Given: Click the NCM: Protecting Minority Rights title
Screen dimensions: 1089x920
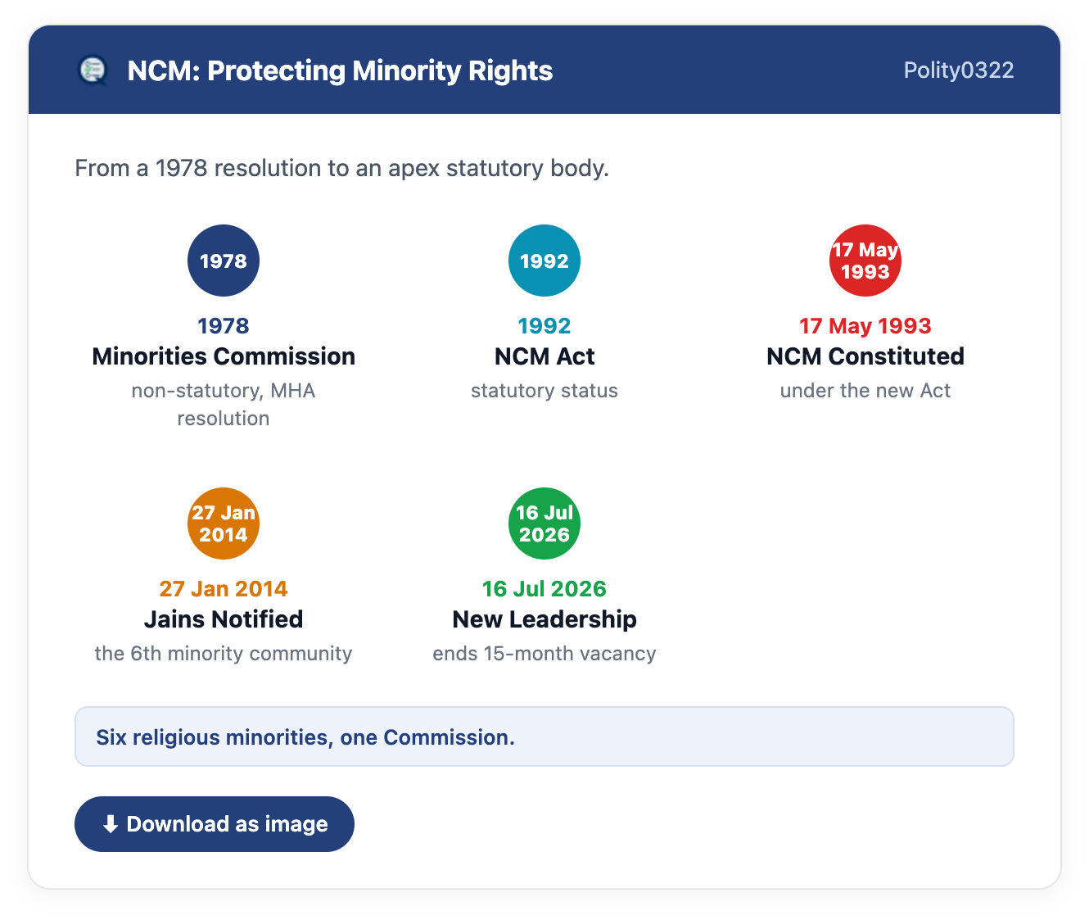Looking at the screenshot, I should tap(341, 70).
